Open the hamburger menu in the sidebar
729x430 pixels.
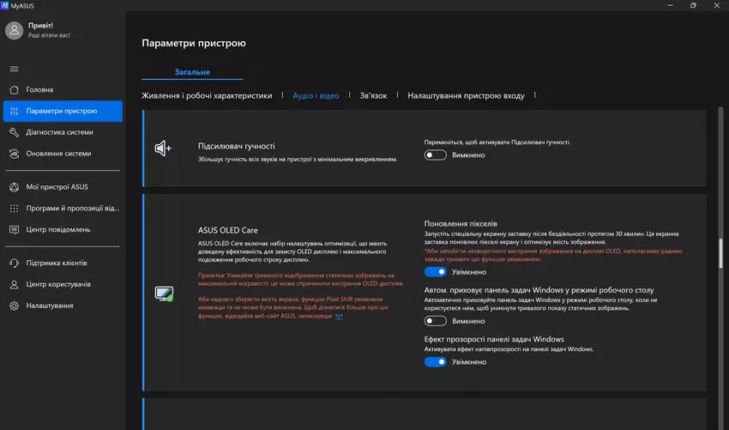[x=14, y=69]
